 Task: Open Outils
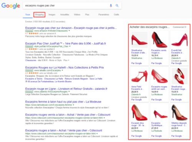point(116,15)
